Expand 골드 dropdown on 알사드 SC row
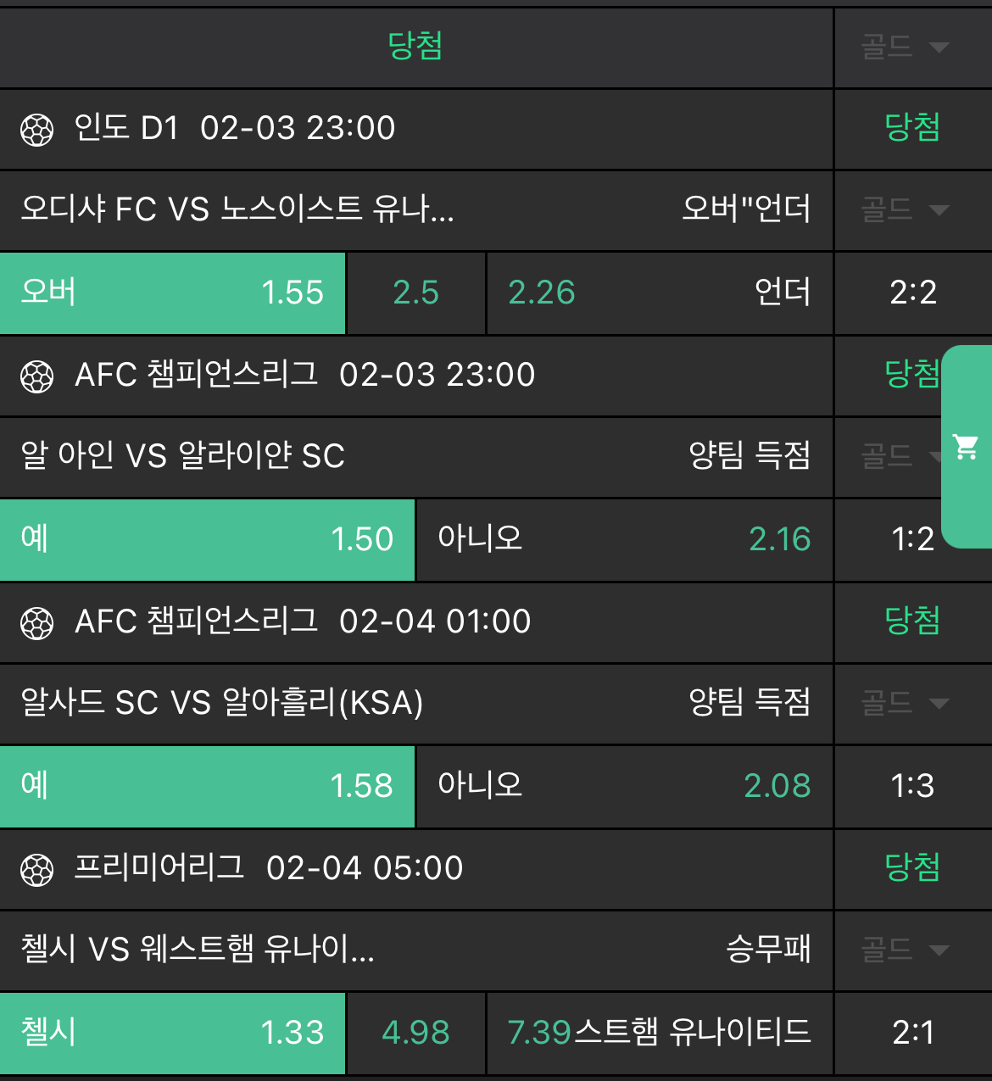The image size is (992, 1081). [x=905, y=703]
